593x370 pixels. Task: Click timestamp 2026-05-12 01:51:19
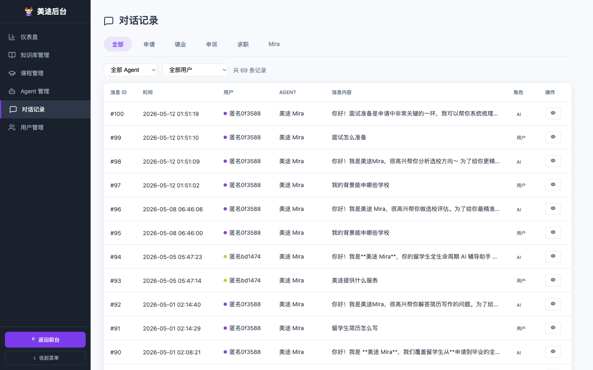171,114
